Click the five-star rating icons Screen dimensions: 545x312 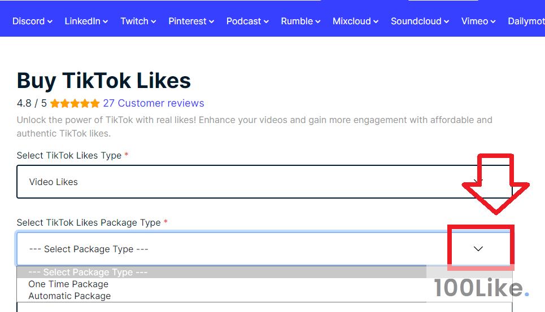click(75, 103)
